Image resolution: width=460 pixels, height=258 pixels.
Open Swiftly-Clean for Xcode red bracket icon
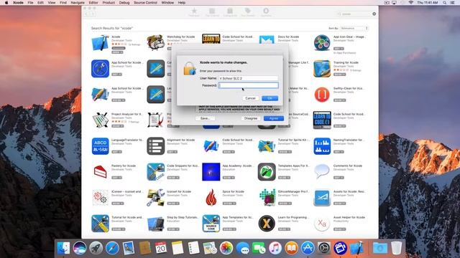click(322, 95)
